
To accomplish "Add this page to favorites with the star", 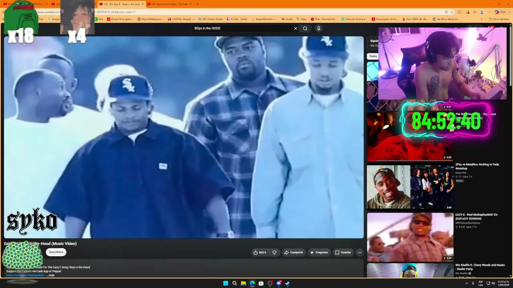I will tap(452, 12).
